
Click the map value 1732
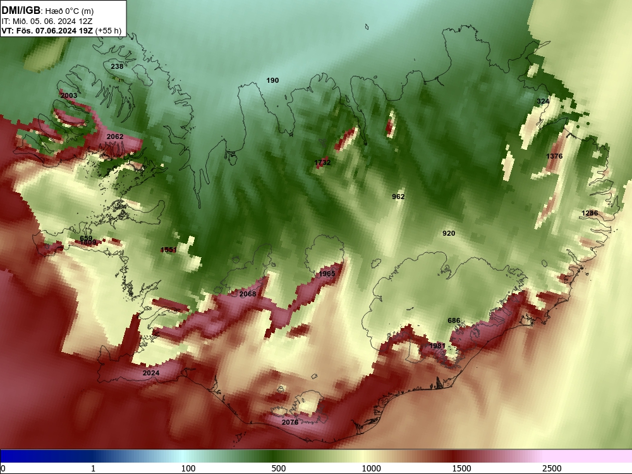click(x=322, y=162)
